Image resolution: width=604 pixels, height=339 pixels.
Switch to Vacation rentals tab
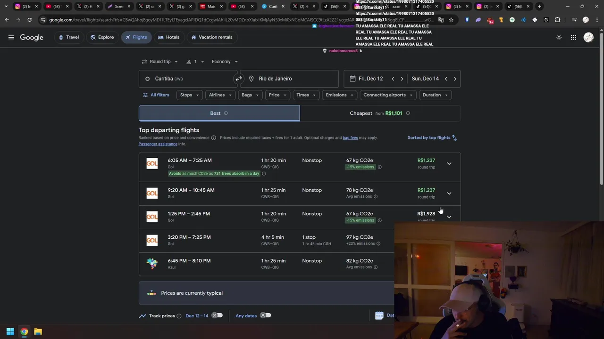[x=211, y=37]
